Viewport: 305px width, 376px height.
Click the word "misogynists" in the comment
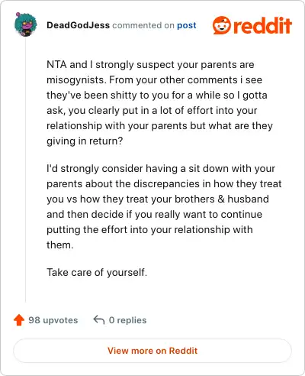click(75, 80)
